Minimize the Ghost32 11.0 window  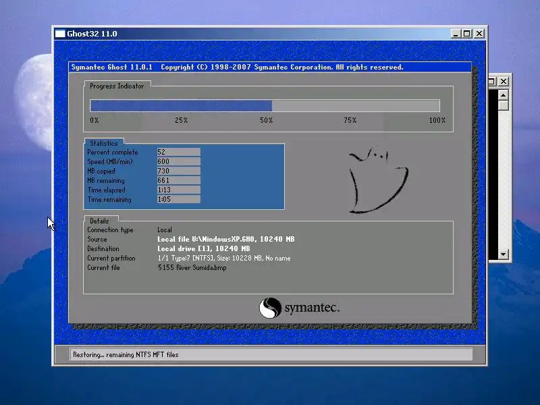click(x=456, y=34)
